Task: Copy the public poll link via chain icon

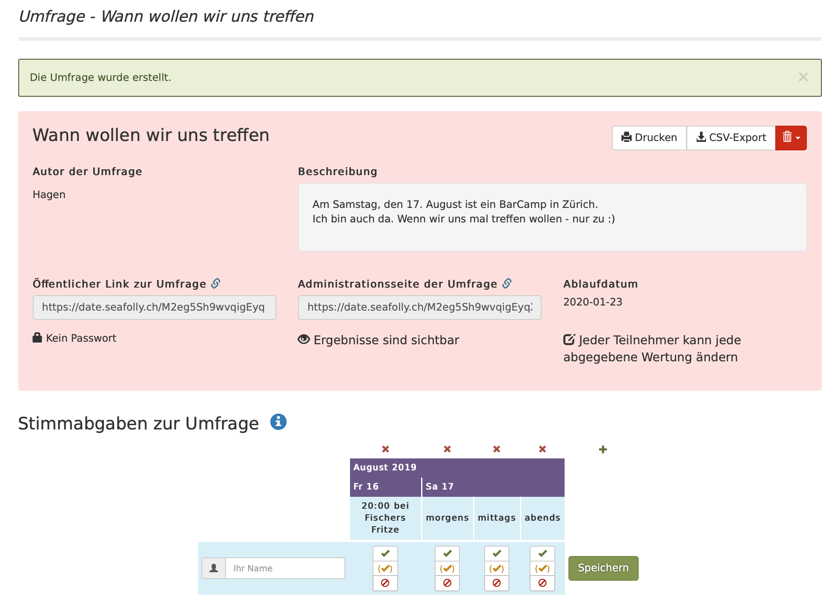Action: click(x=216, y=283)
